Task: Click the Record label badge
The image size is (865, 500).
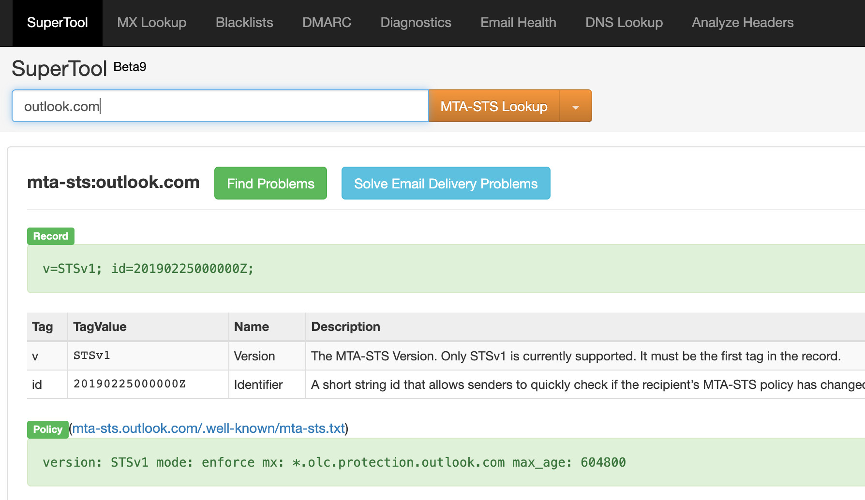Action: pyautogui.click(x=51, y=236)
